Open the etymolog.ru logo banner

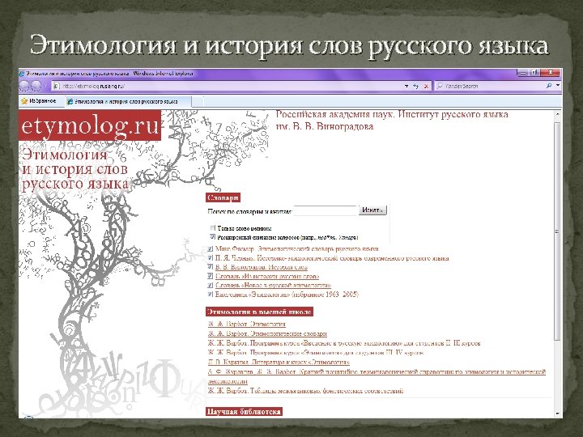pos(90,125)
